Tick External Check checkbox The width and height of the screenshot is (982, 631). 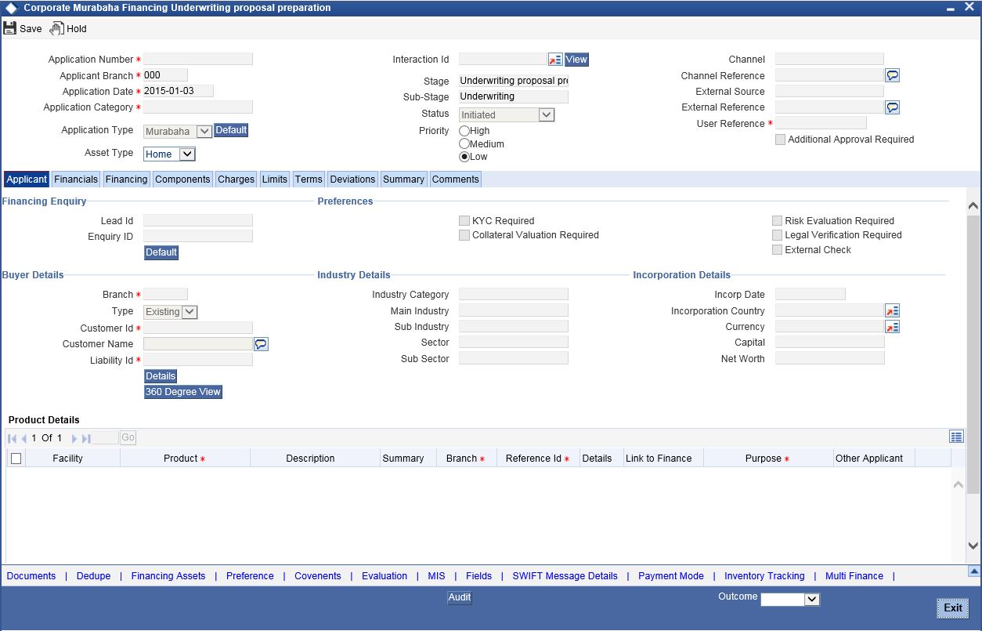pyautogui.click(x=777, y=250)
